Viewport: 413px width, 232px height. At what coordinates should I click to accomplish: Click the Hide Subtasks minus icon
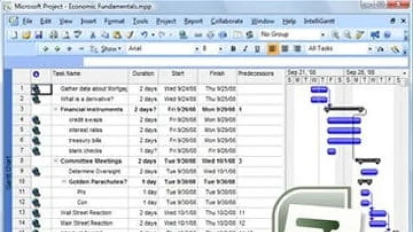click(x=82, y=49)
